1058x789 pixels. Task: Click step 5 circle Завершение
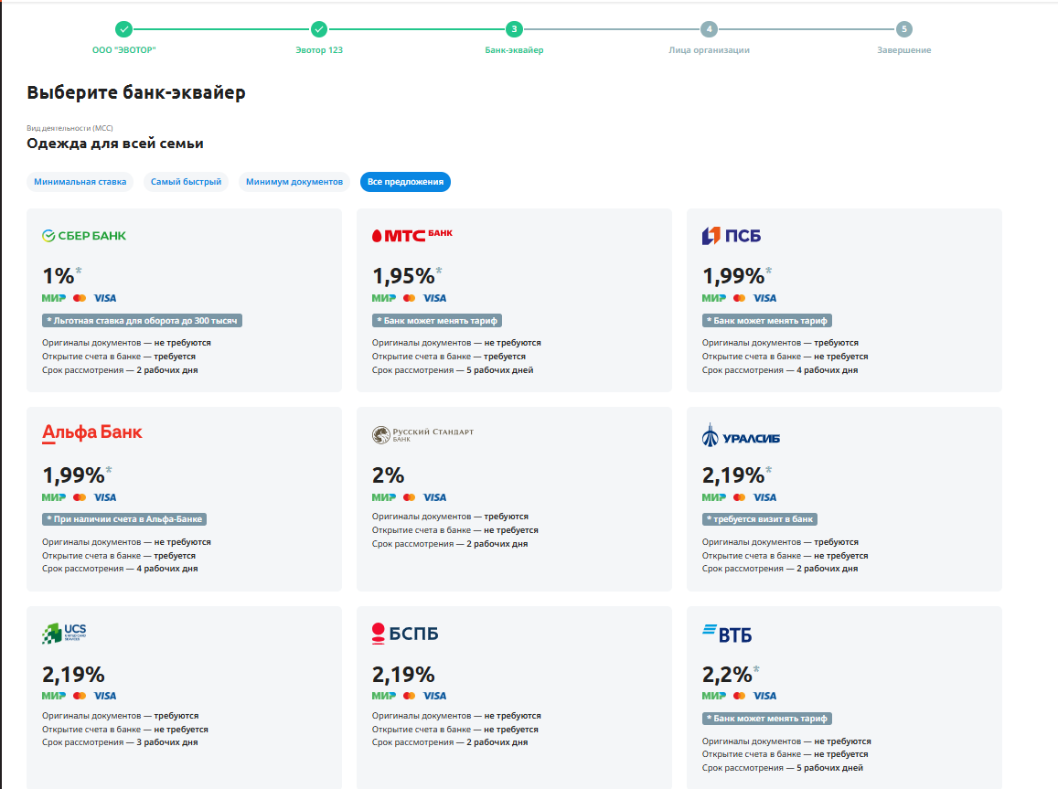coord(904,29)
